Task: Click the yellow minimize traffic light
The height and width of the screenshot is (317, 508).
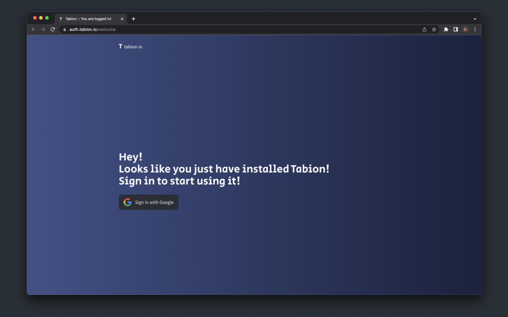Action: click(41, 18)
